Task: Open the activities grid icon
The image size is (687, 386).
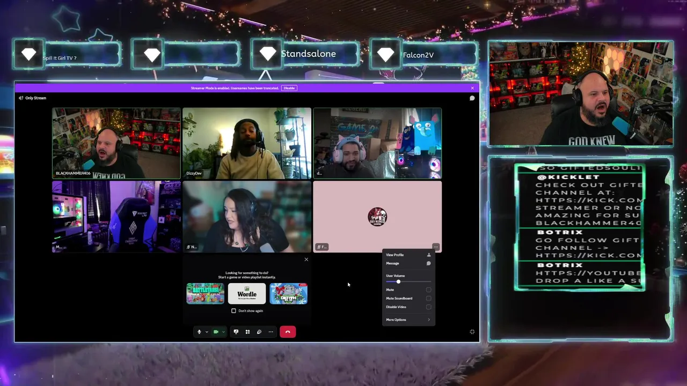Action: click(247, 332)
